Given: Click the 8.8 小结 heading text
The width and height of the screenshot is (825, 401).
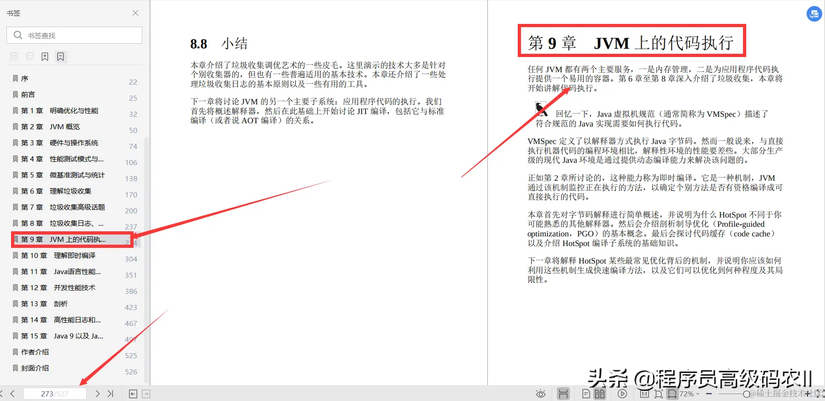Looking at the screenshot, I should tap(219, 44).
